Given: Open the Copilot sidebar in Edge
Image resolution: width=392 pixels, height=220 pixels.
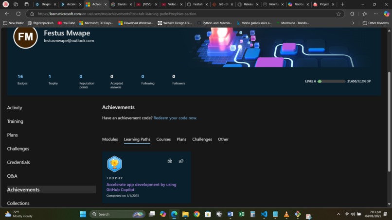Looking at the screenshot, I should pyautogui.click(x=387, y=14).
